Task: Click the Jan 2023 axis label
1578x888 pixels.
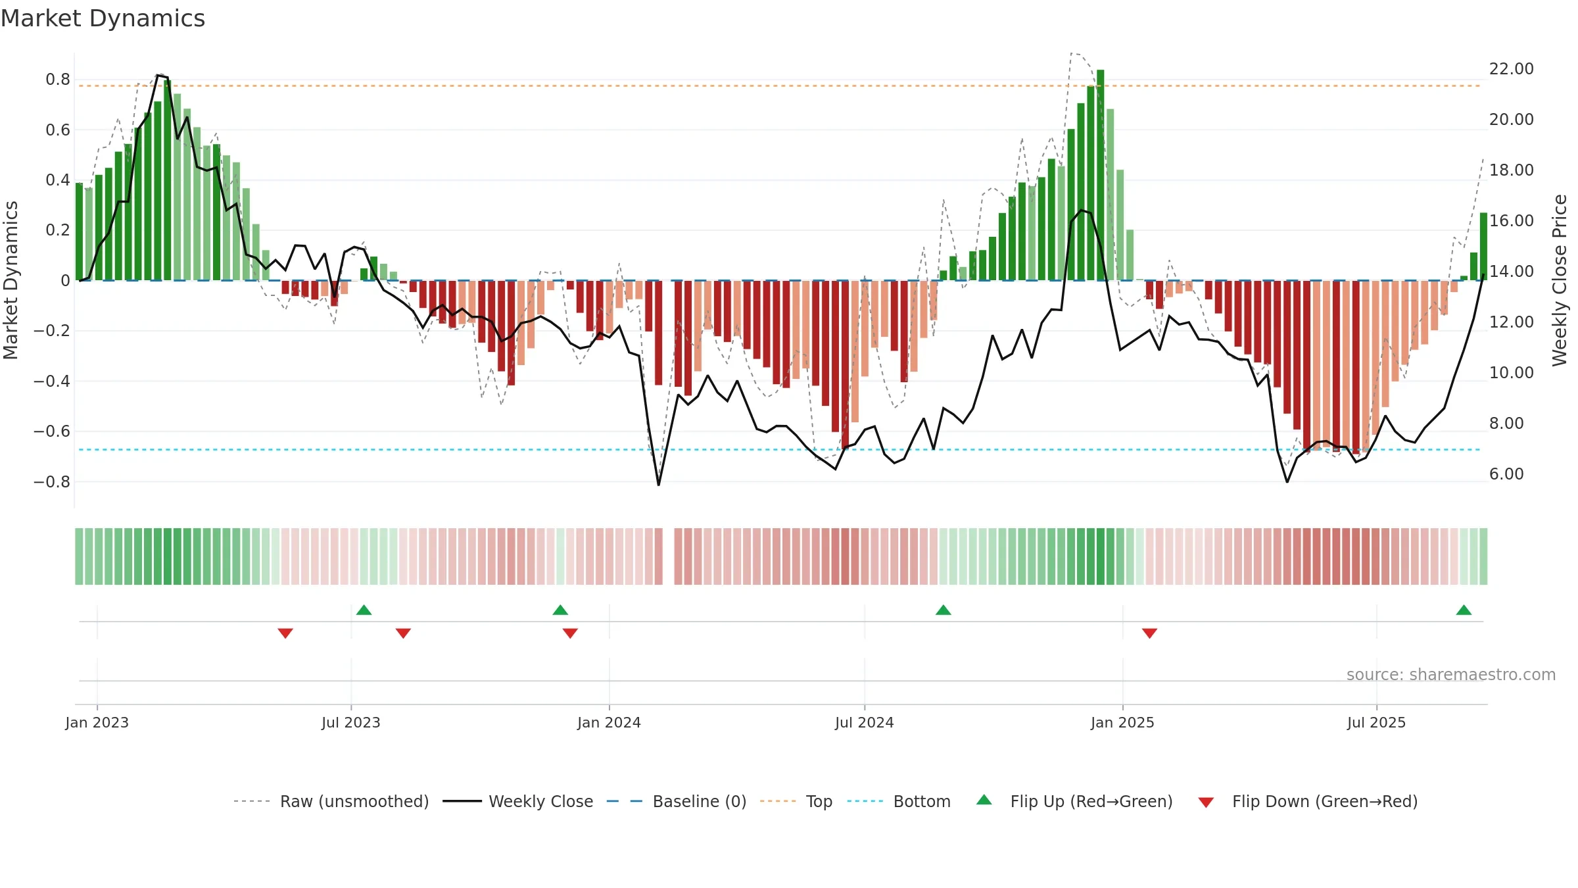Action: pos(97,722)
